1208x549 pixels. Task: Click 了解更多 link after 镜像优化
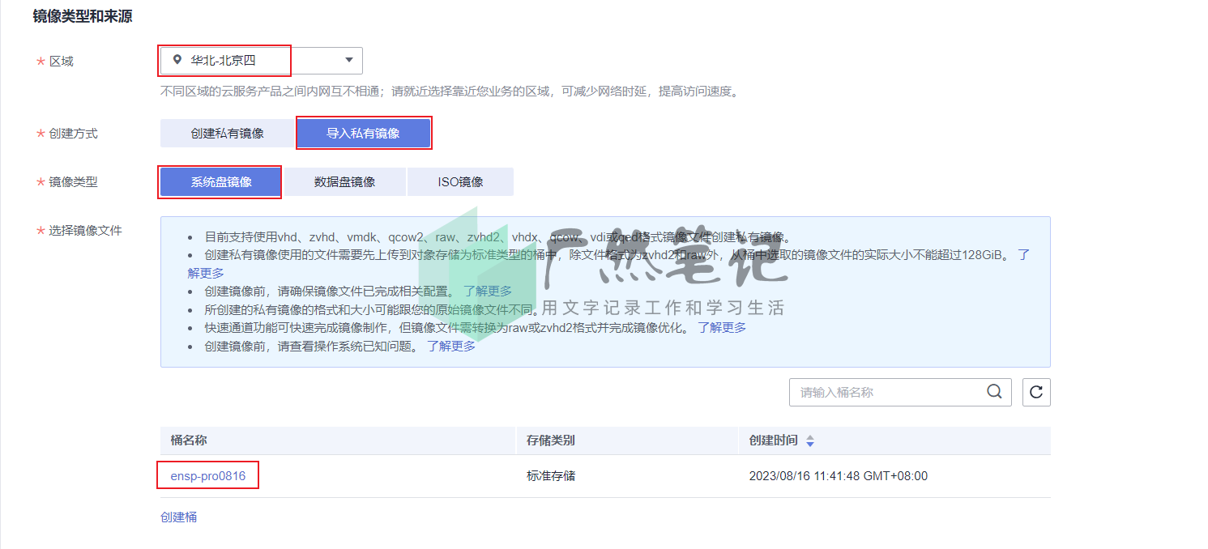pos(722,327)
